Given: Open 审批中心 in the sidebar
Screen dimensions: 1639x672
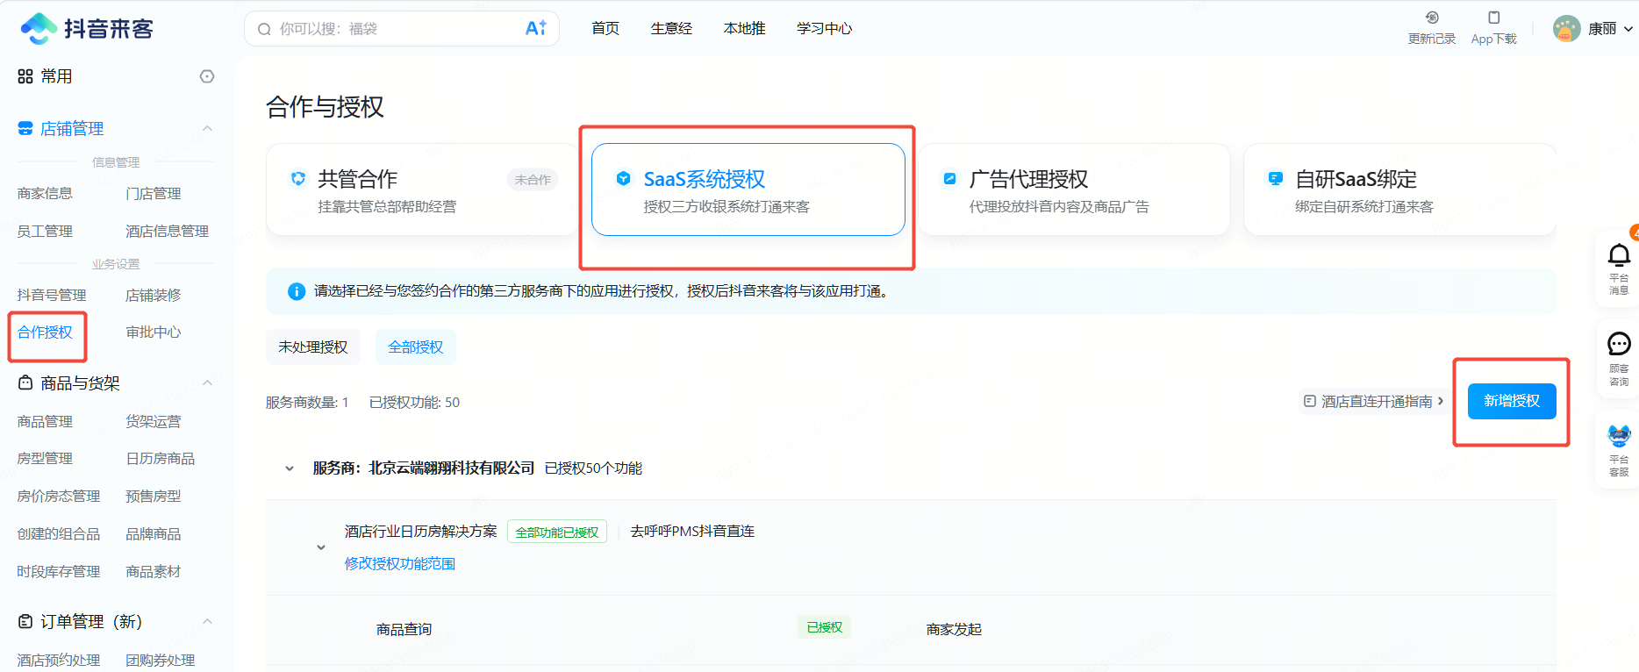Looking at the screenshot, I should pyautogui.click(x=154, y=332).
